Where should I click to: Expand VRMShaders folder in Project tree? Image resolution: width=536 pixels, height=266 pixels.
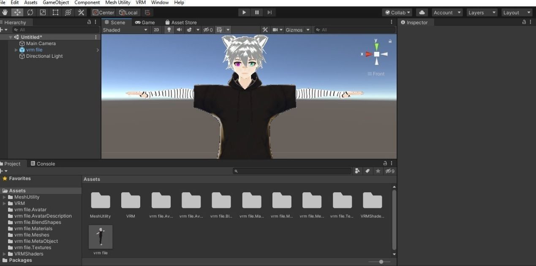click(x=5, y=254)
